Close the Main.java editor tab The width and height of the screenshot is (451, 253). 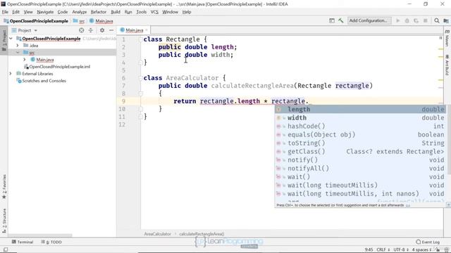tap(147, 30)
